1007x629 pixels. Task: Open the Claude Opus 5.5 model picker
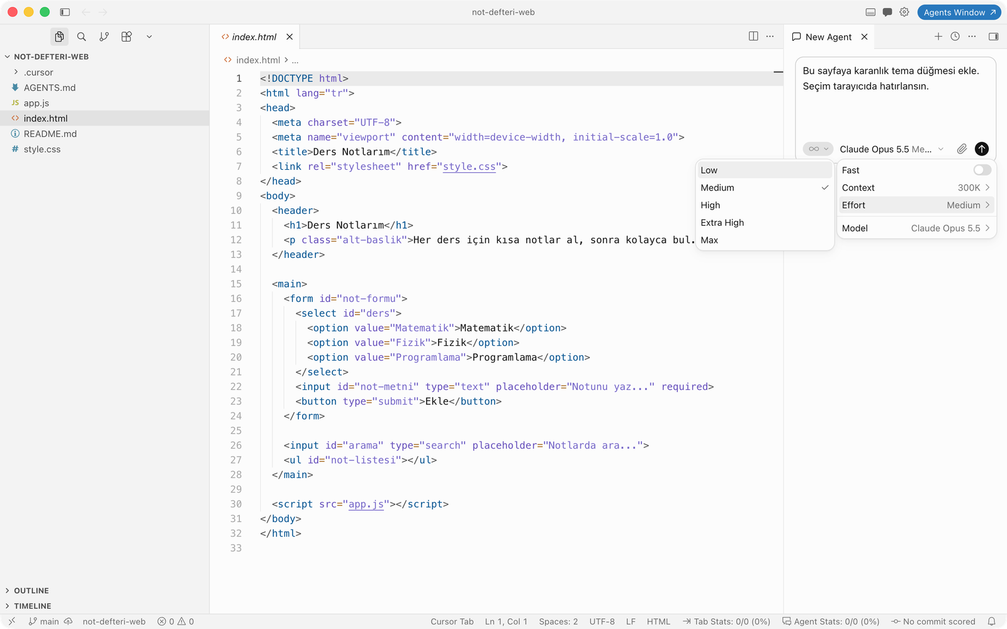(892, 149)
